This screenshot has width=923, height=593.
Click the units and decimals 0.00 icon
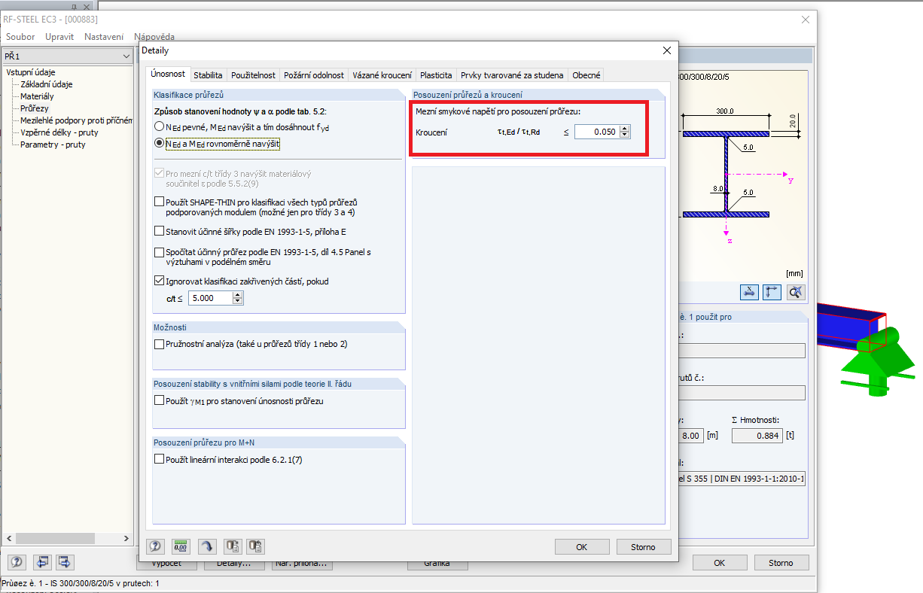181,546
